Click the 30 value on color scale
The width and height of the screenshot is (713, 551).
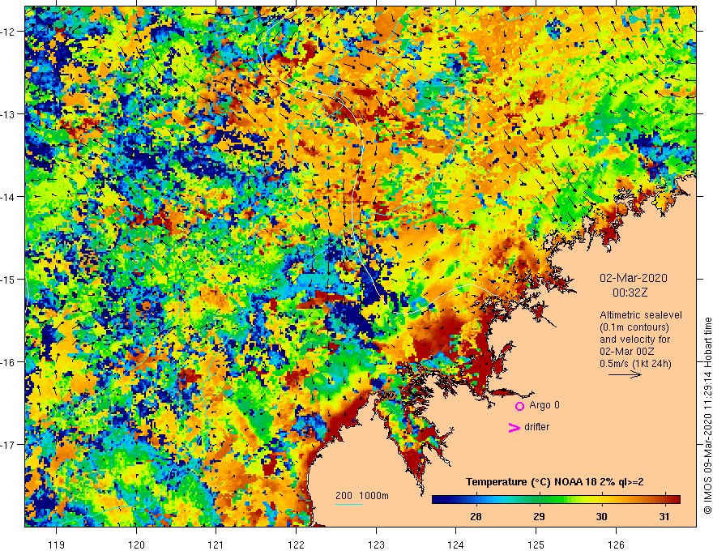(x=601, y=517)
